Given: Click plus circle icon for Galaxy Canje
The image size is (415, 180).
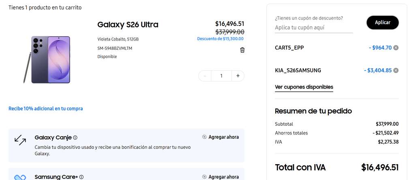Looking at the screenshot, I should click(x=204, y=137).
